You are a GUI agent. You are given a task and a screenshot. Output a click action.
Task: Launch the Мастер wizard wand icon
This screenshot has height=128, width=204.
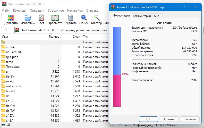point(97,18)
